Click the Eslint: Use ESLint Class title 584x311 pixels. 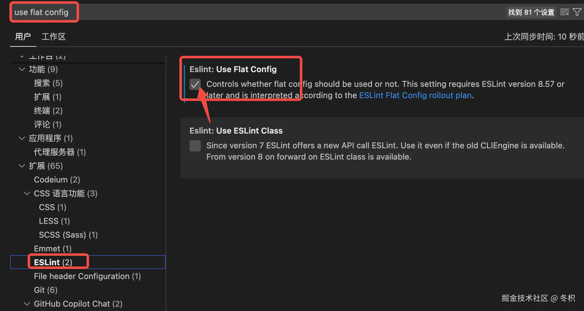tap(236, 131)
